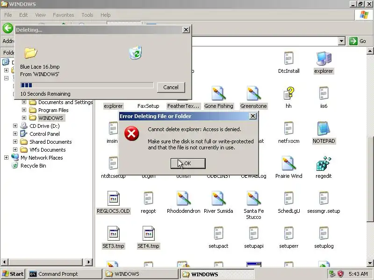Select the regedit application icon
The width and height of the screenshot is (374, 280).
324,163
